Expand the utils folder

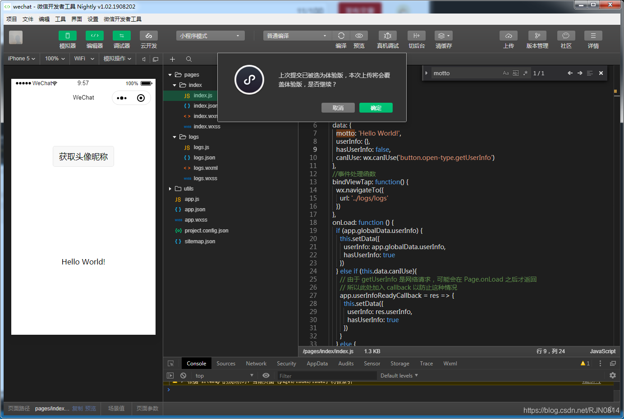[170, 189]
